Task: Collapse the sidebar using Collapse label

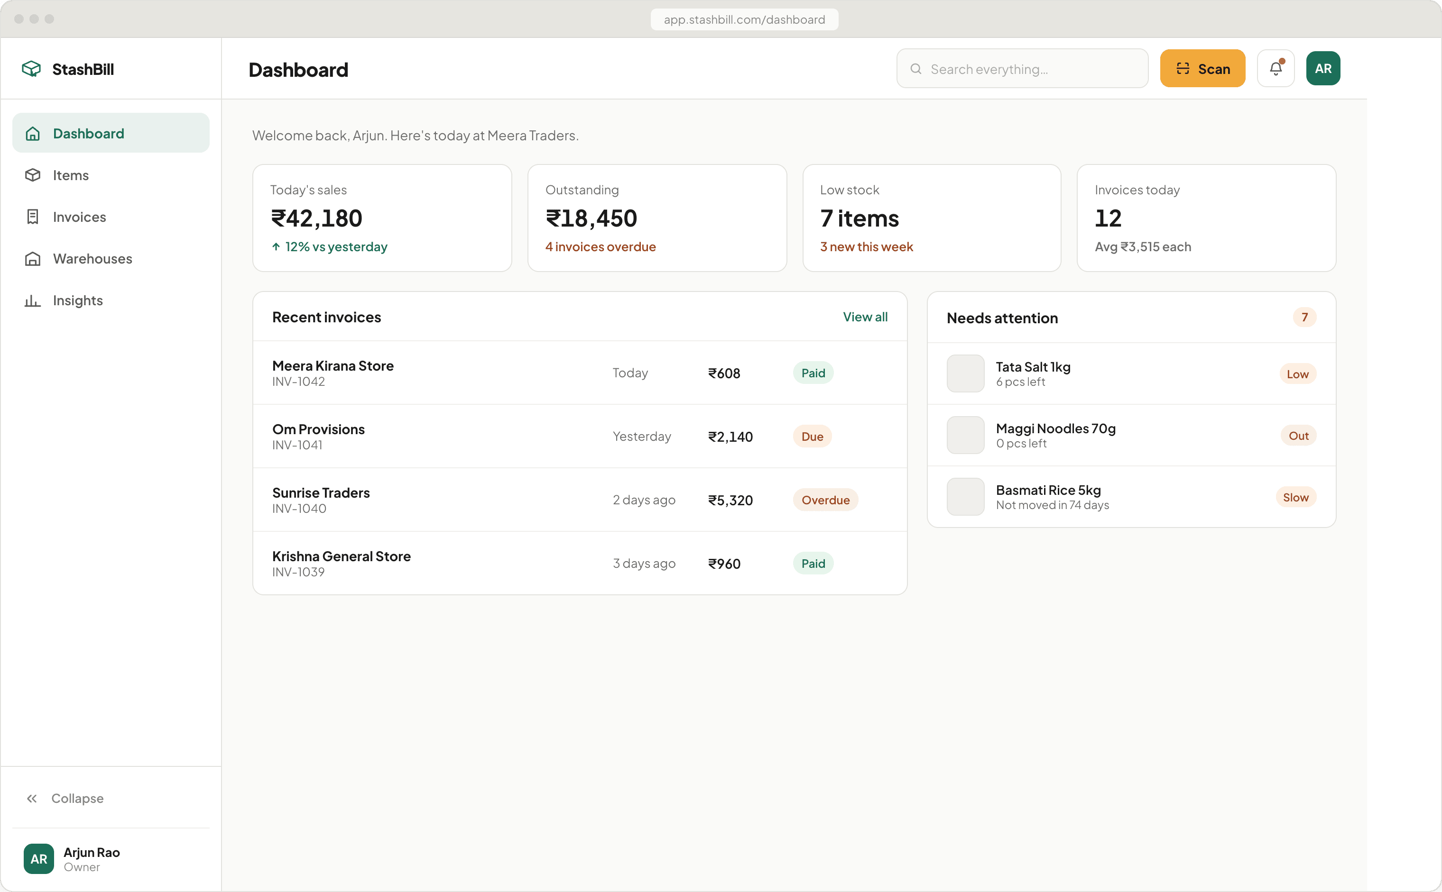Action: 77,798
